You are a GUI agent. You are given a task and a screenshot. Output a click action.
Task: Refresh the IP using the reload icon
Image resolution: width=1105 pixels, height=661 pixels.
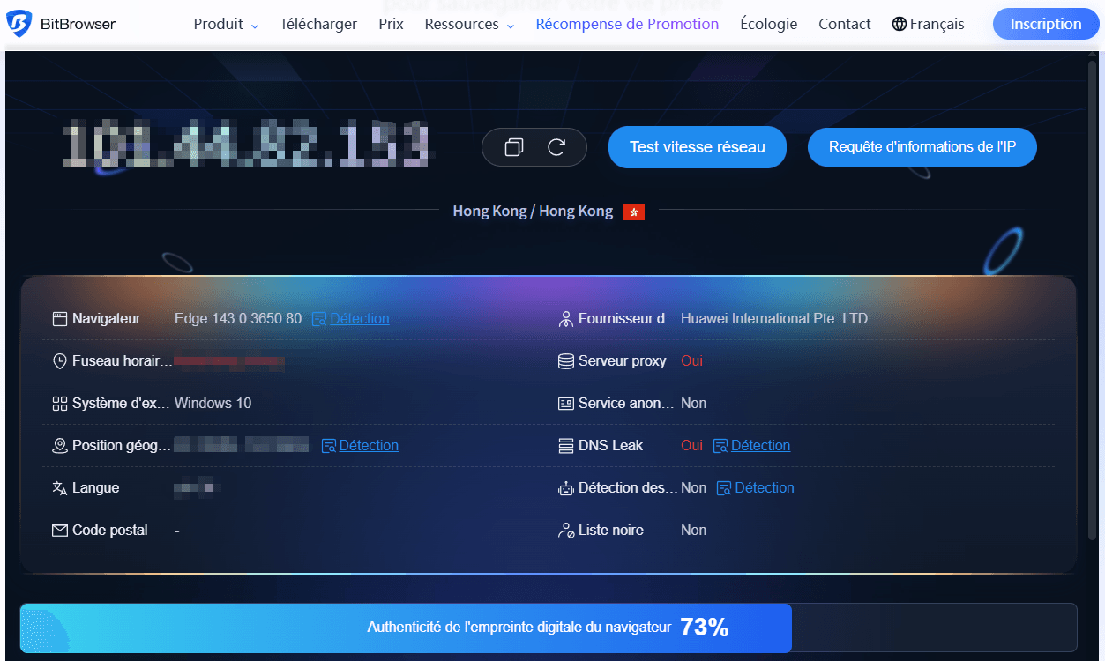pyautogui.click(x=556, y=147)
